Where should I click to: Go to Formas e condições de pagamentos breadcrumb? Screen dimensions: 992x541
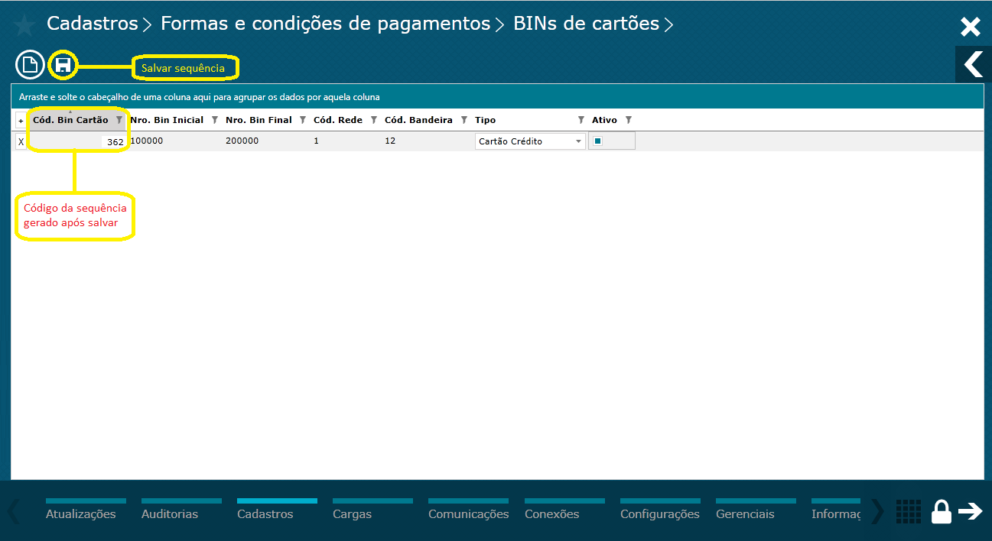[325, 24]
